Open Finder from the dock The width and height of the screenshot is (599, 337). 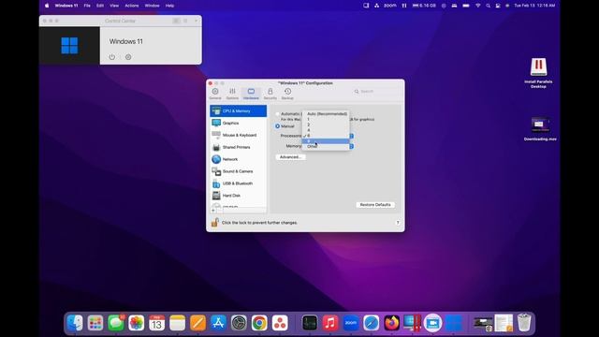[x=75, y=323]
